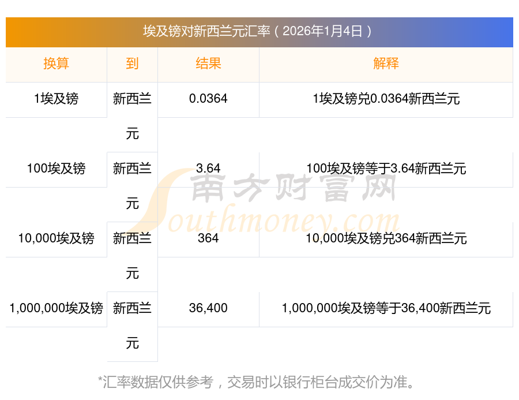
Task: Select explanation 100埃及镑等于3.64新西兰元
Action: click(x=386, y=169)
